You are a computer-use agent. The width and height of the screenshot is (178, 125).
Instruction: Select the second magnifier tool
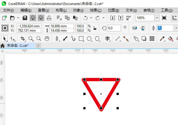tap(39, 39)
